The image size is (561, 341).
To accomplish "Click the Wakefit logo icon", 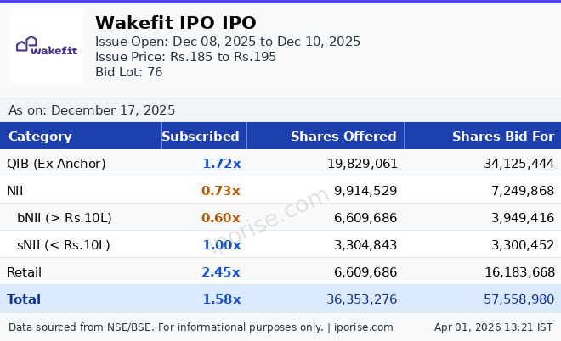I will [x=47, y=46].
